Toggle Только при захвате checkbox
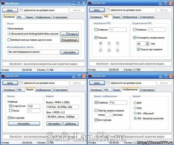The height and width of the screenshot is (145, 174). (x=138, y=49)
